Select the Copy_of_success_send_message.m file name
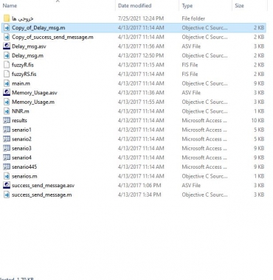Screen dimensions: 273x280 click(x=52, y=37)
